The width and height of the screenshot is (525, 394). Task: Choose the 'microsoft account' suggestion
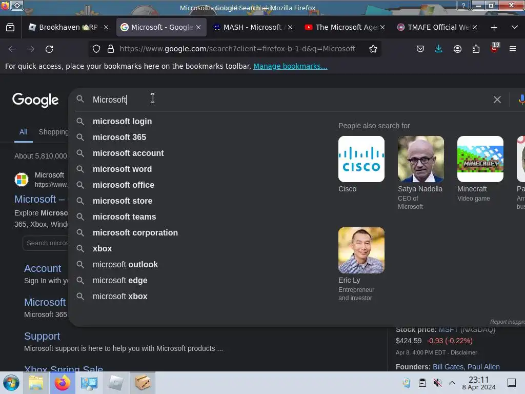click(128, 153)
